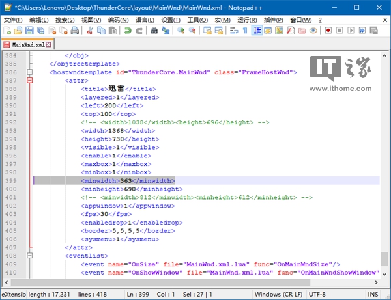
Task: Run macro multiple times icon
Action: (362, 31)
